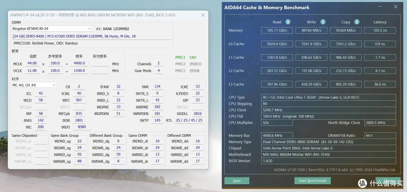
Task: Click Memory Copy value 95569 MB/s
Action: [346, 30]
